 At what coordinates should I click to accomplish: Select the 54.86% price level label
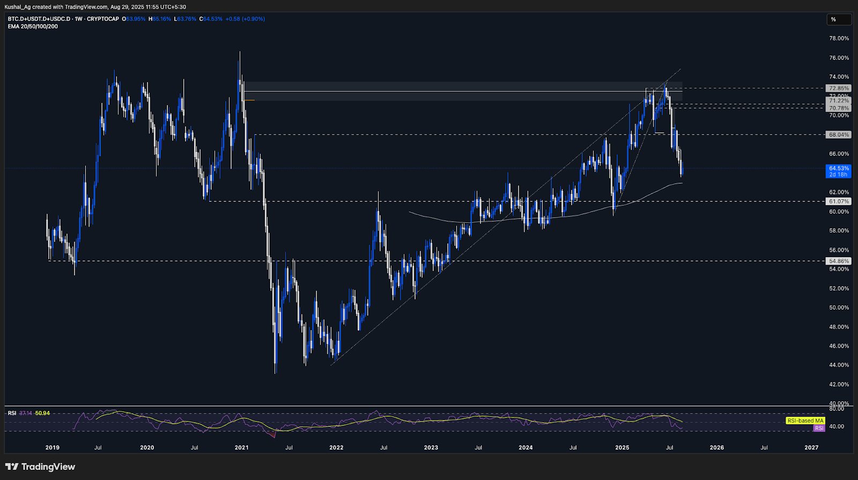[x=839, y=261]
